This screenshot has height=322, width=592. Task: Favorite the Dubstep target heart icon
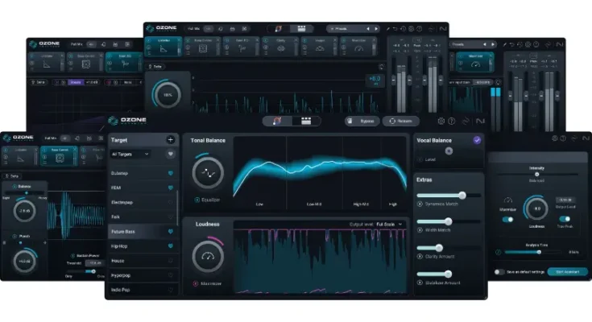[170, 173]
